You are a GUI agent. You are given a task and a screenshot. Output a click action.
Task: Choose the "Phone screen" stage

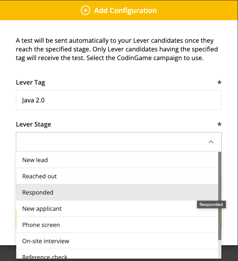[x=41, y=225]
